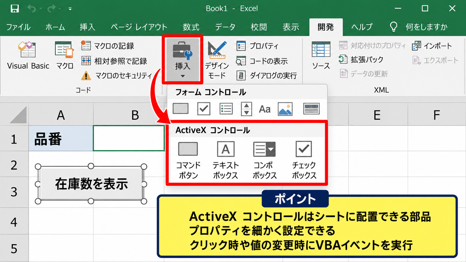
Task: Open the マクロ macros dialog
Action: coord(65,55)
